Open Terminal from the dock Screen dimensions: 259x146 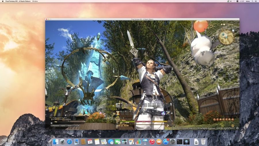coord(180,141)
